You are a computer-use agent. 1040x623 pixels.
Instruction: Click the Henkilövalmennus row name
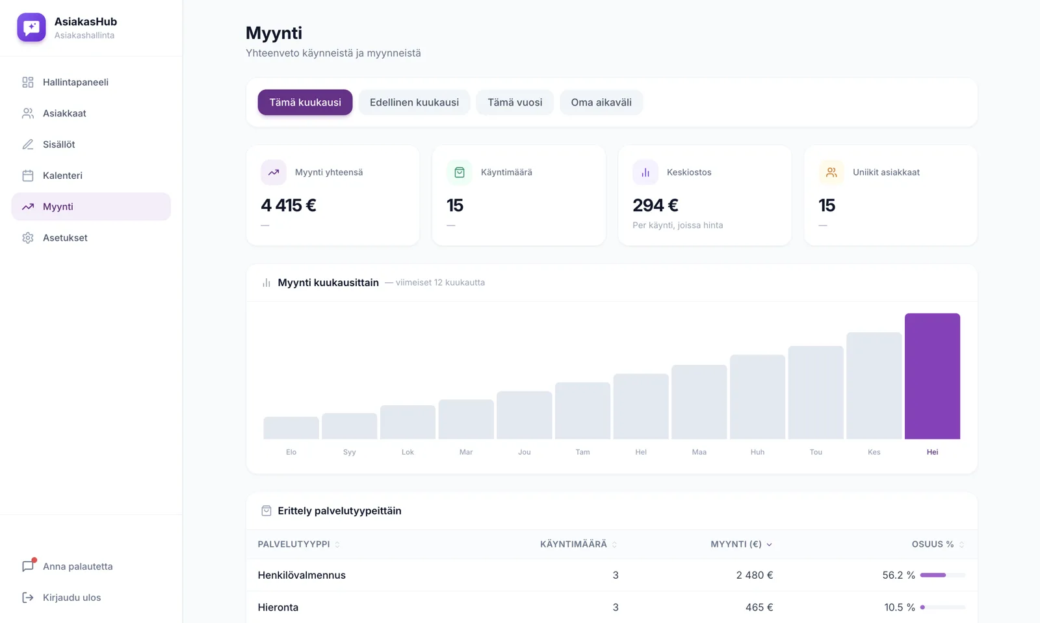[x=302, y=575]
